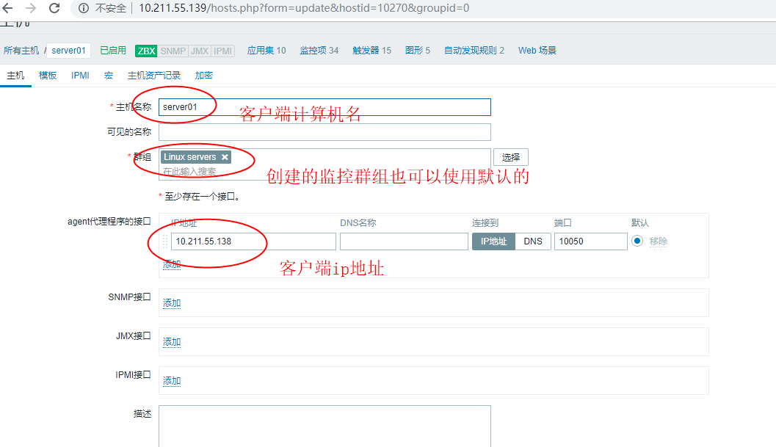Open the 监控项 34 link

pyautogui.click(x=319, y=51)
